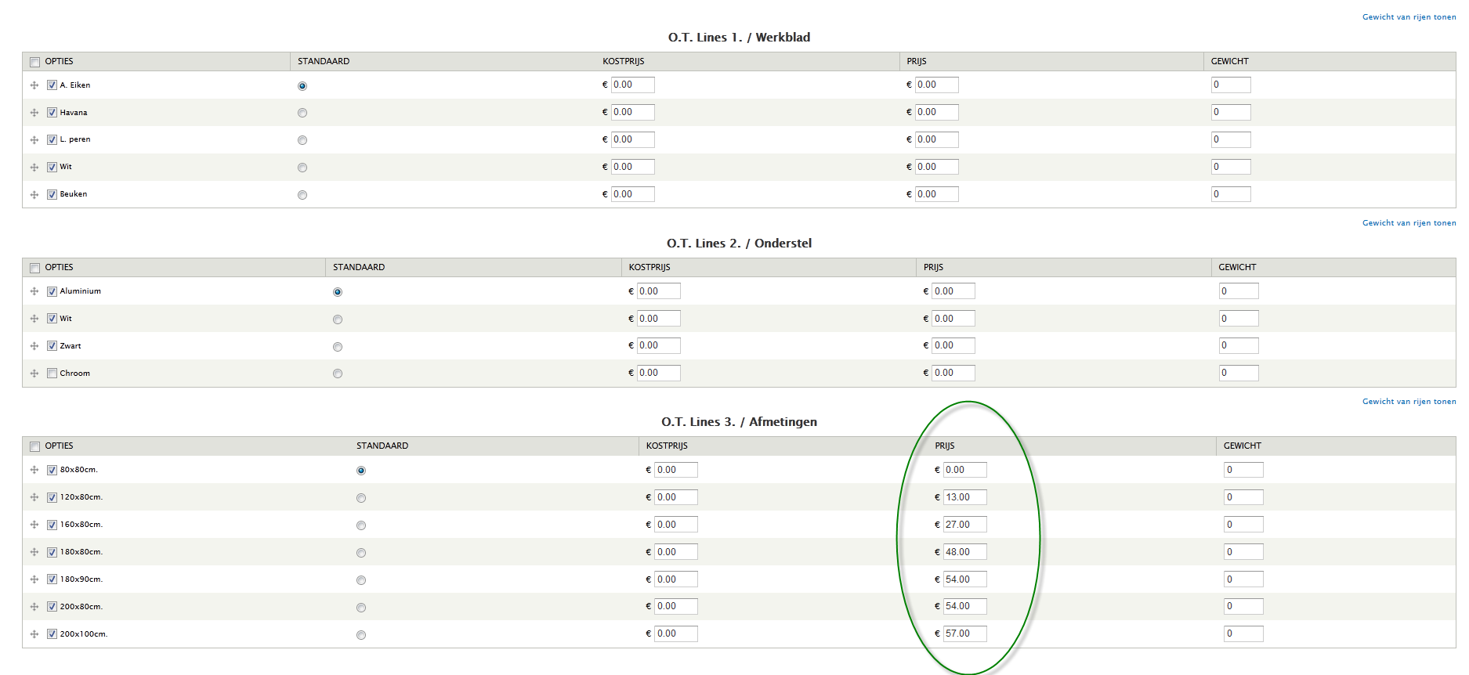The image size is (1469, 675).
Task: Click drag handle for 180x80cm row
Action: (x=34, y=552)
